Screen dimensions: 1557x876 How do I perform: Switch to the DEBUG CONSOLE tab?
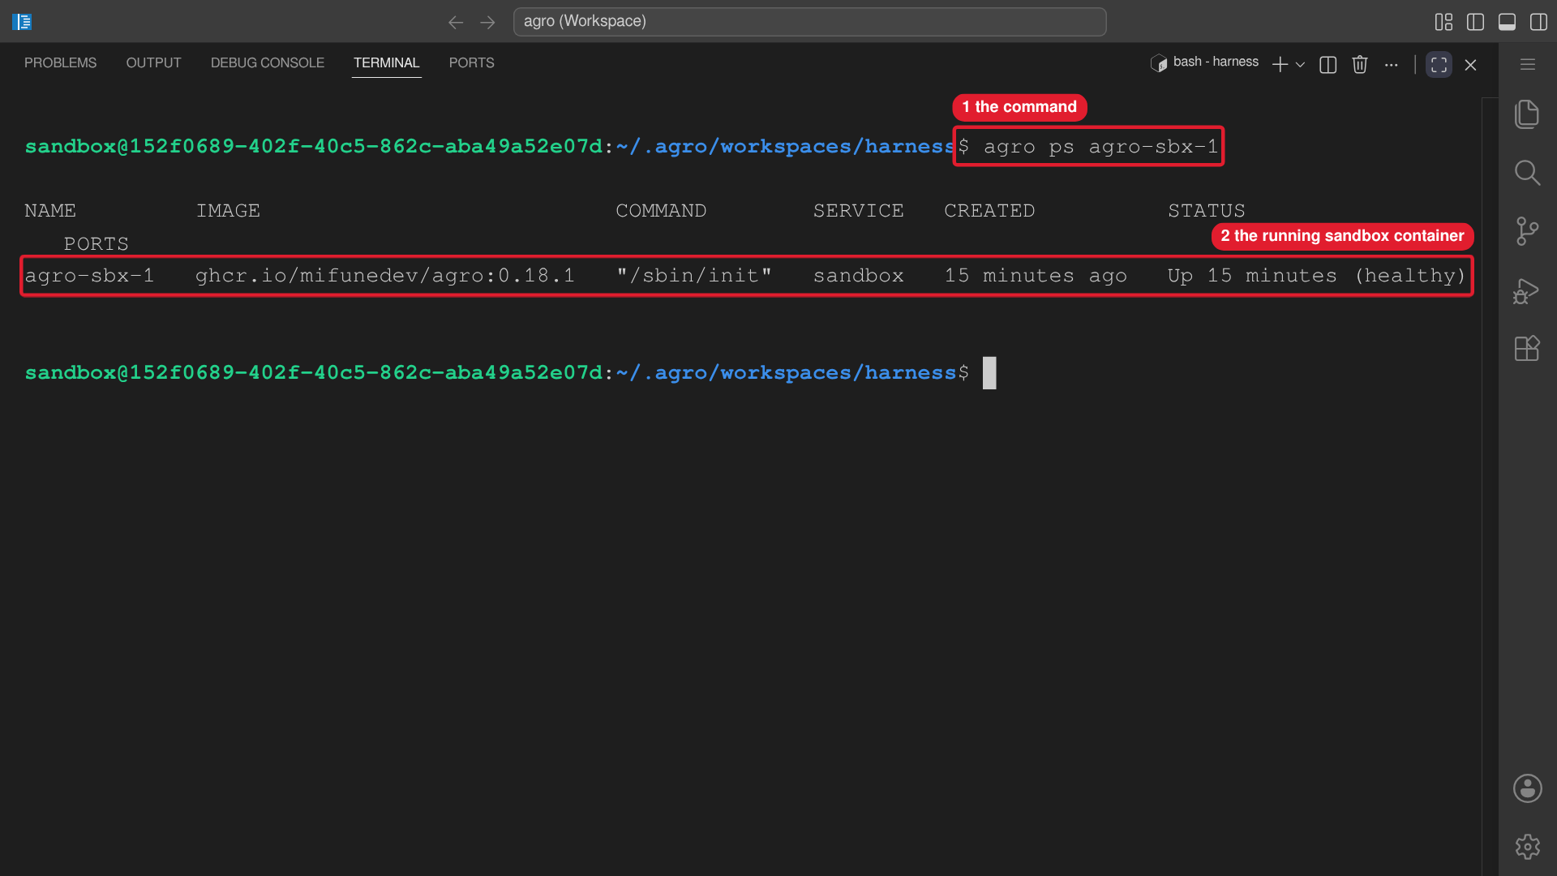268,62
